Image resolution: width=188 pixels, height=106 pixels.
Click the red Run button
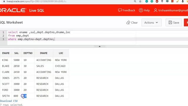186,22
